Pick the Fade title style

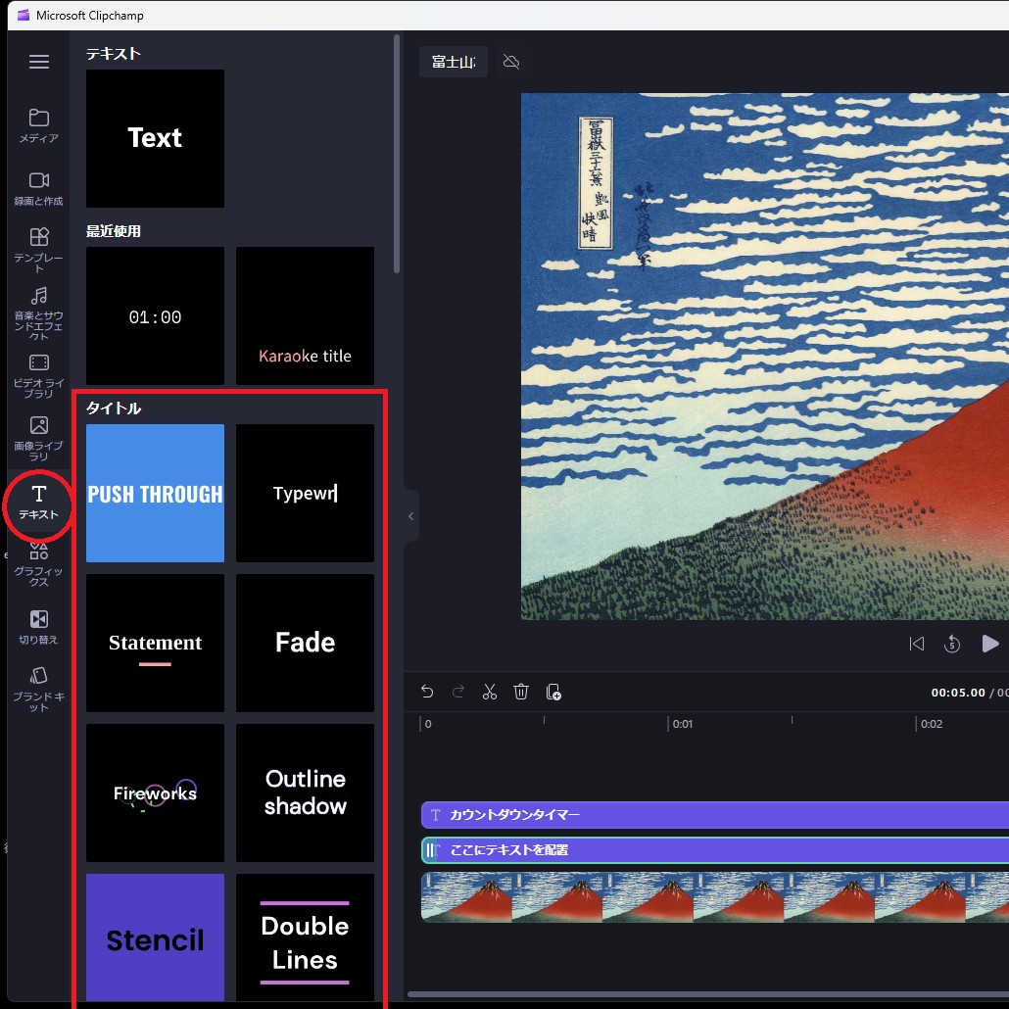[305, 643]
